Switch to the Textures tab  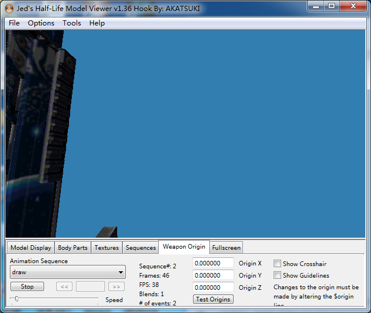pos(107,248)
